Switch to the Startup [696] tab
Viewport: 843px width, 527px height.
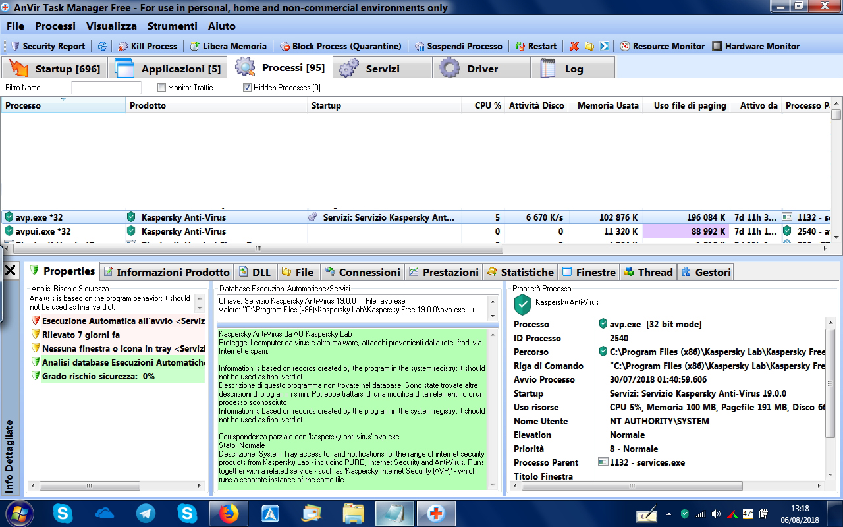(55, 69)
